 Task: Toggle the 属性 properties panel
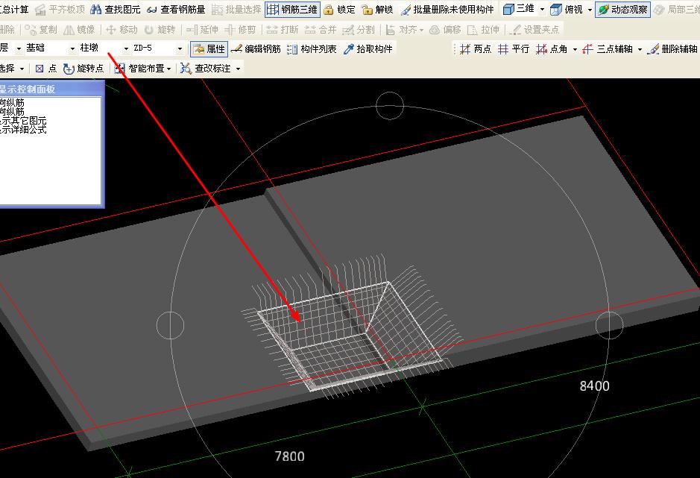tap(209, 48)
